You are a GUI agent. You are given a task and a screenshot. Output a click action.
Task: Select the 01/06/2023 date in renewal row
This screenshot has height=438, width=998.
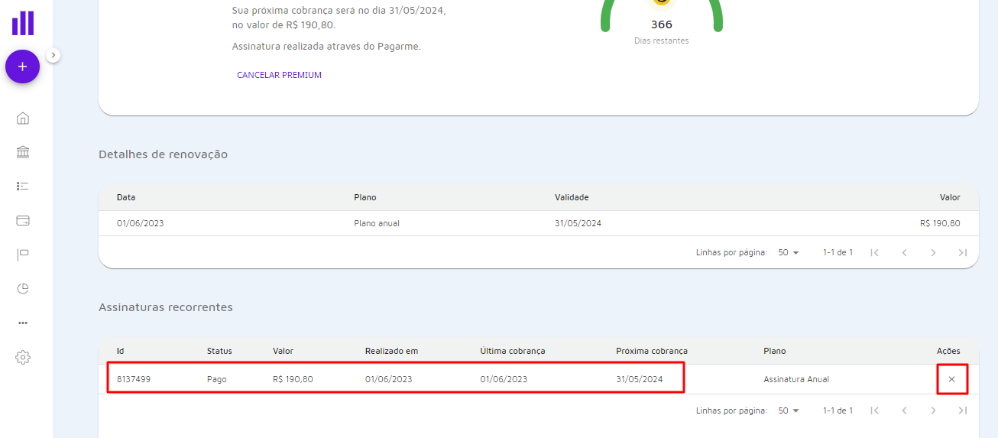141,223
